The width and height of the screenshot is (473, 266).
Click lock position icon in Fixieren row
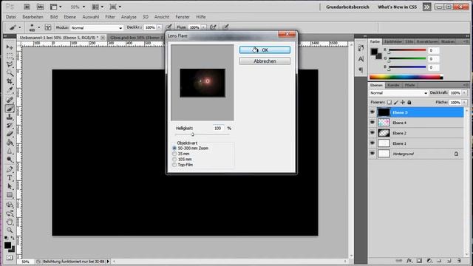click(403, 103)
